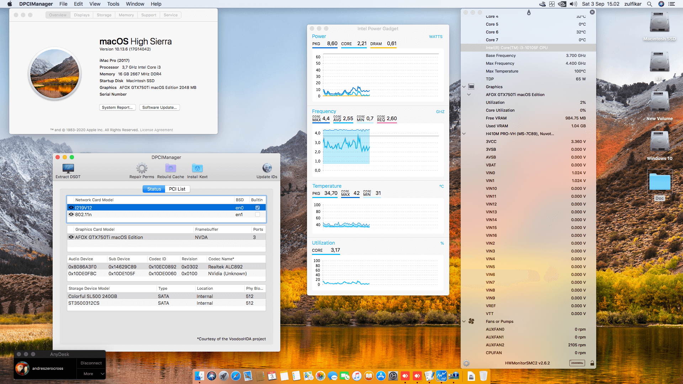The image size is (683, 384).
Task: Click the Software Update button
Action: tap(159, 107)
